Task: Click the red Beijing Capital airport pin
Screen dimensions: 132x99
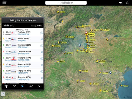Action: [86, 33]
